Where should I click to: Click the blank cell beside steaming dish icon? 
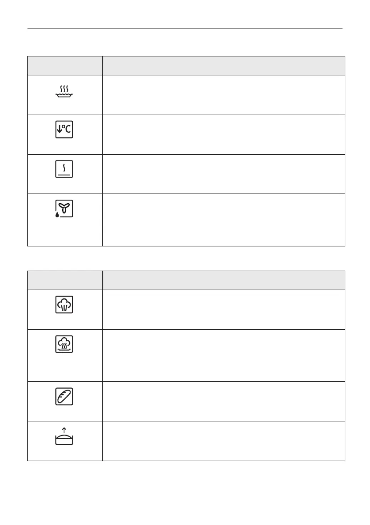click(x=224, y=95)
